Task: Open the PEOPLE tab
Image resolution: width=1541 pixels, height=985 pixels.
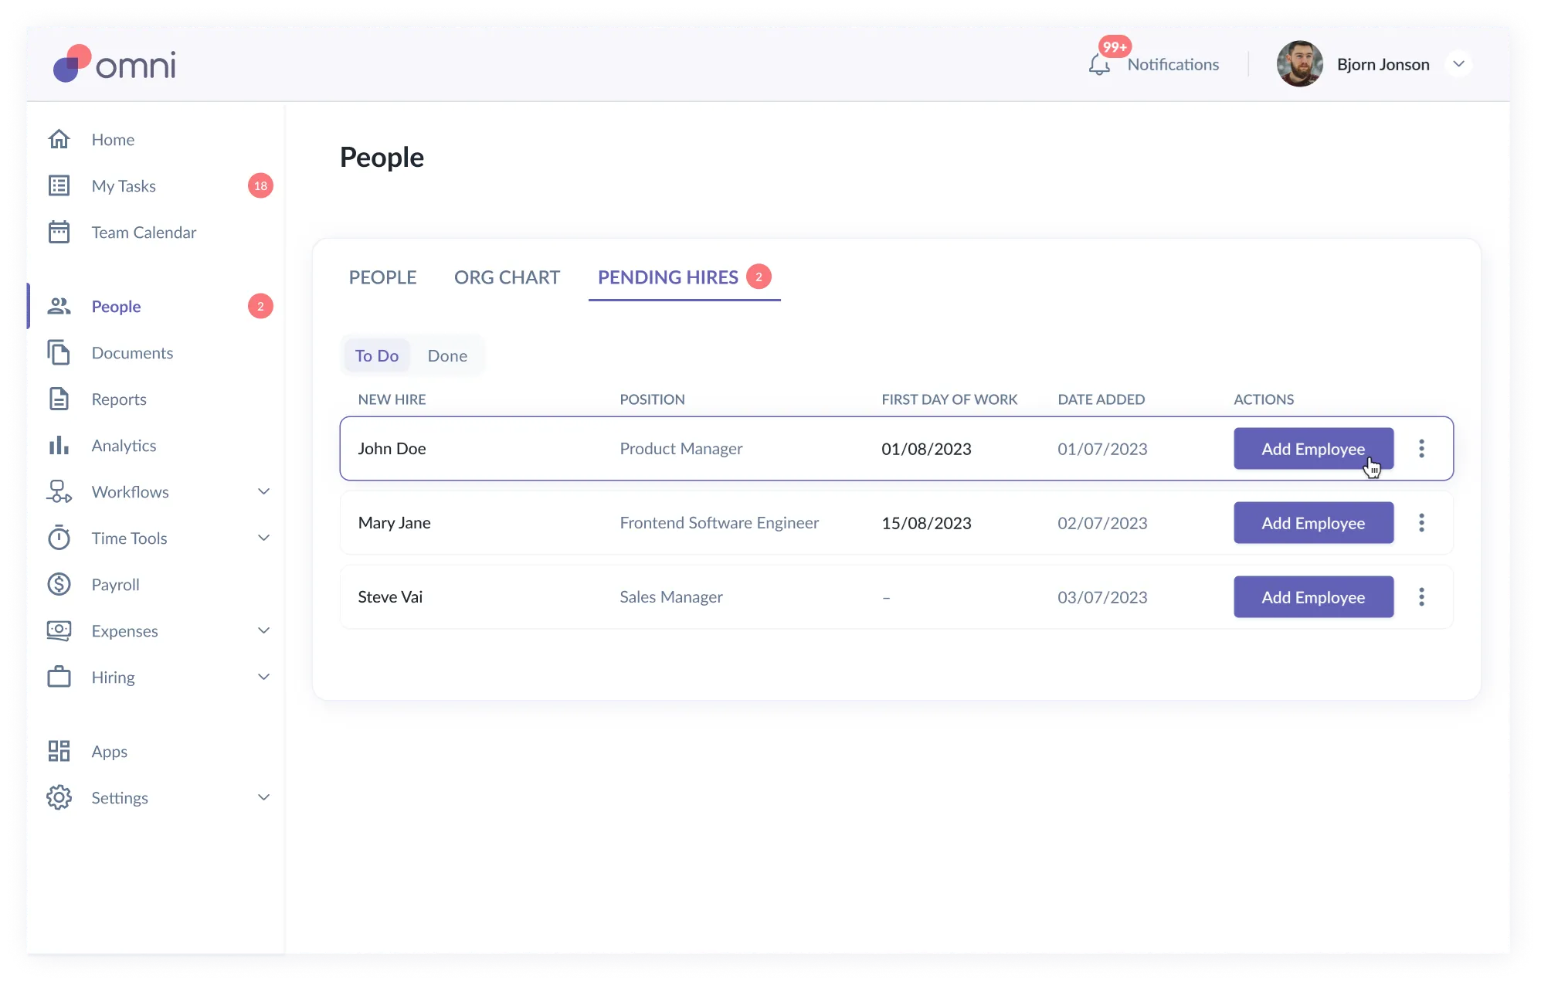Action: 382,277
